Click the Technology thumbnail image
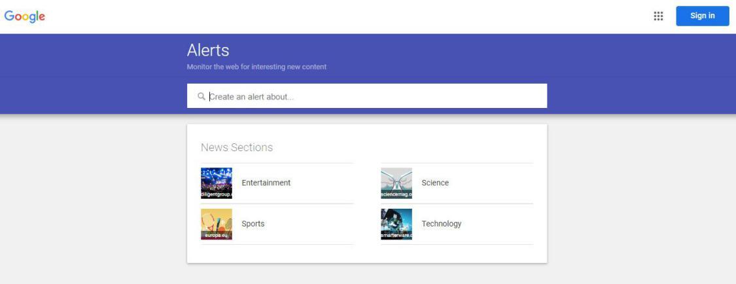This screenshot has height=284, width=736. tap(396, 224)
